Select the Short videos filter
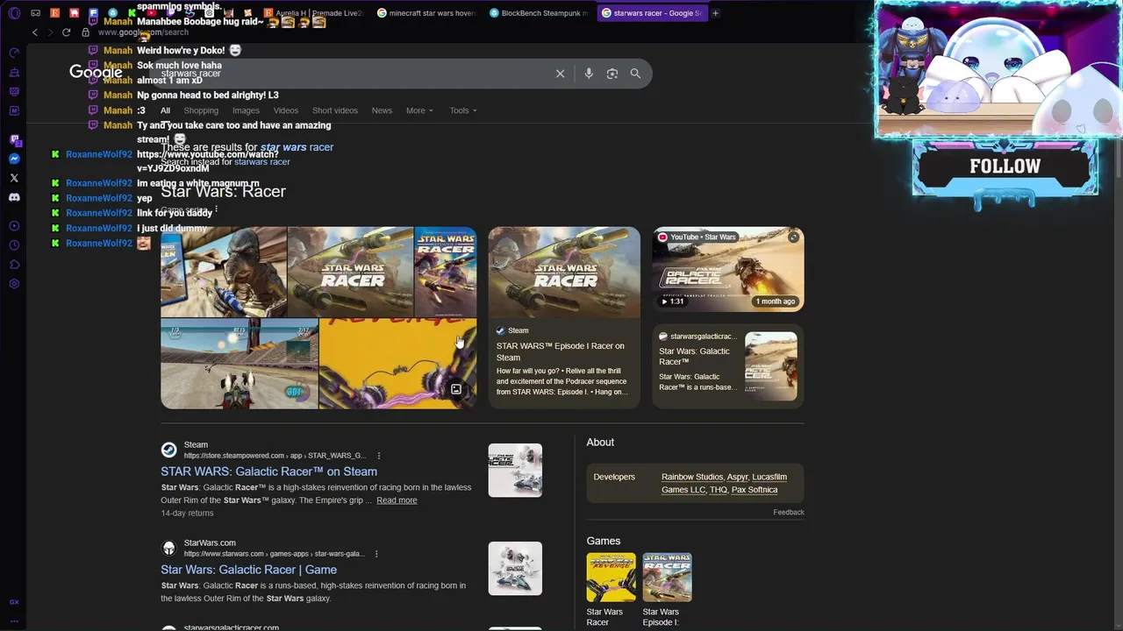The width and height of the screenshot is (1123, 631). pos(335,110)
